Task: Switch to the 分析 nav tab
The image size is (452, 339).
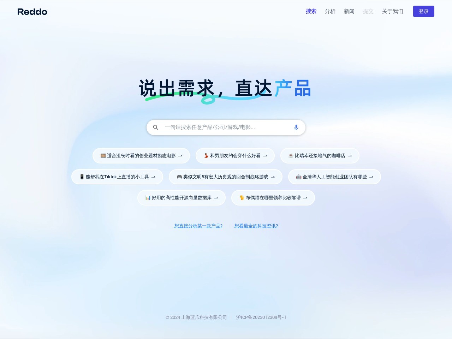Action: 330,11
